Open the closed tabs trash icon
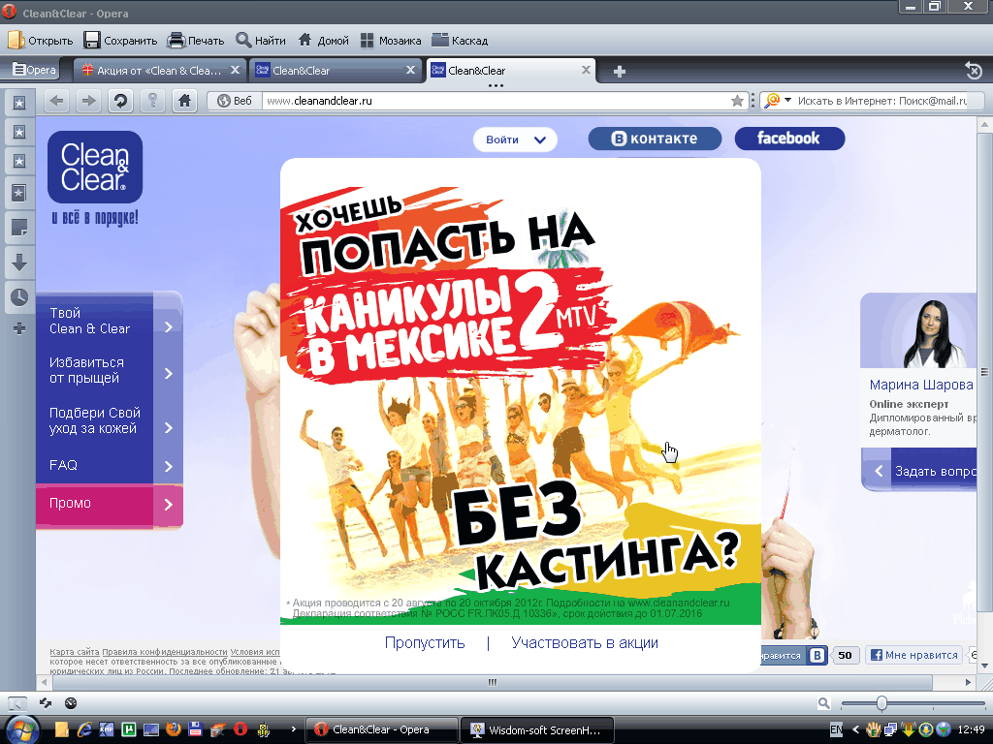 click(974, 70)
